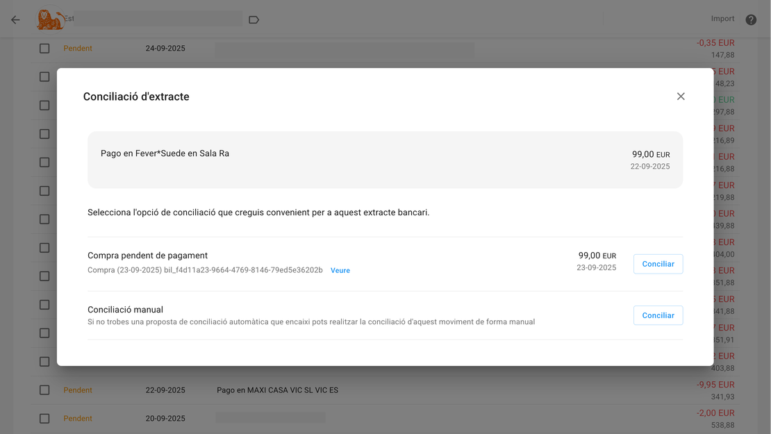This screenshot has height=434, width=771.
Task: Close the Conciliació d'extracte dialog
Action: click(x=681, y=97)
